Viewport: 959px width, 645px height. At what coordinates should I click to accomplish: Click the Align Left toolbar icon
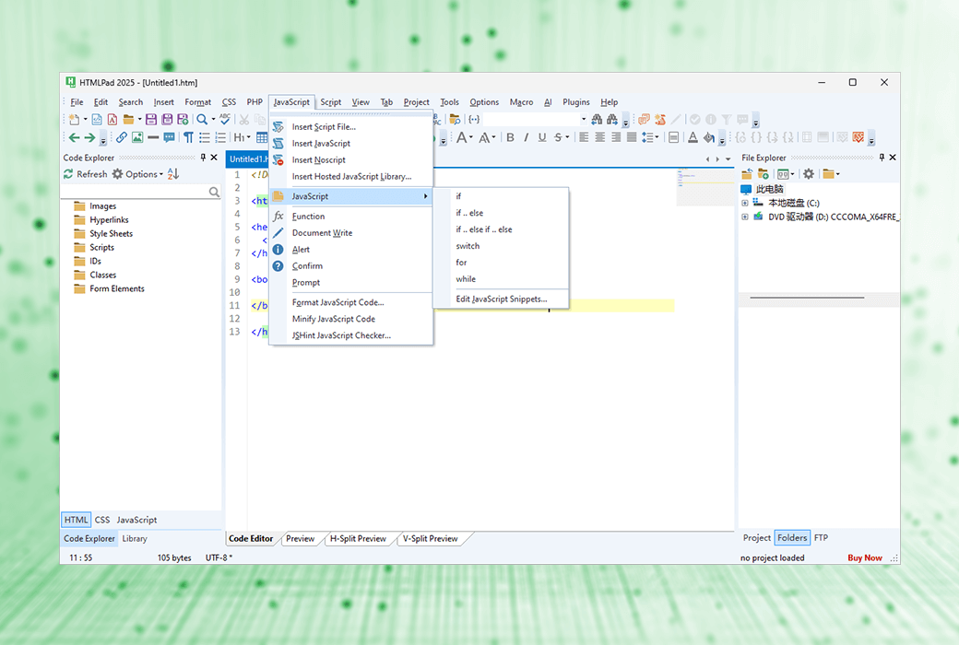584,137
